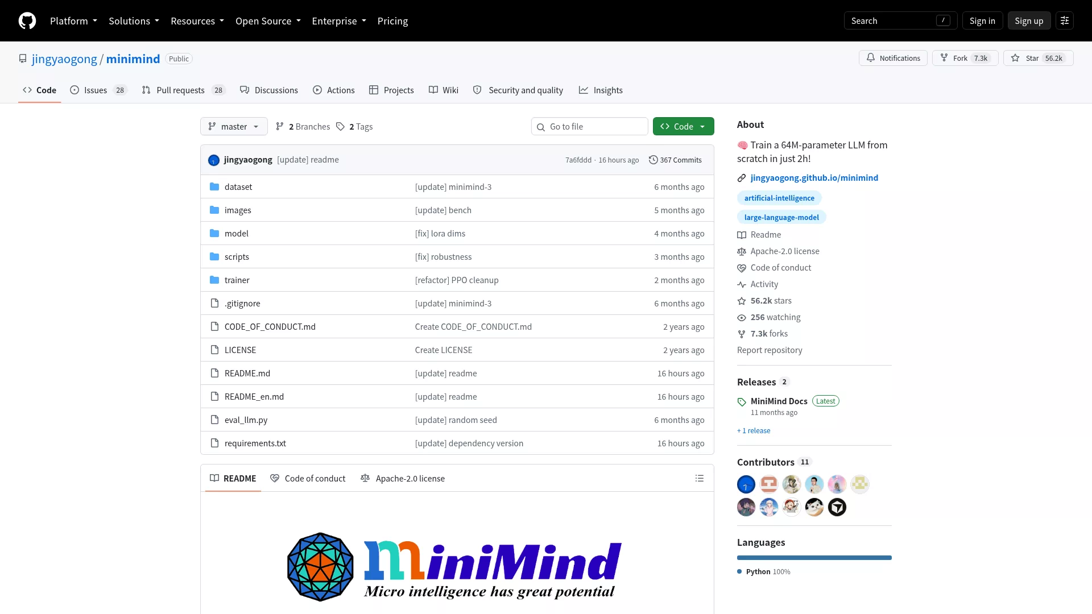Open the trainer folder icon
The height and width of the screenshot is (614, 1092).
coord(214,280)
